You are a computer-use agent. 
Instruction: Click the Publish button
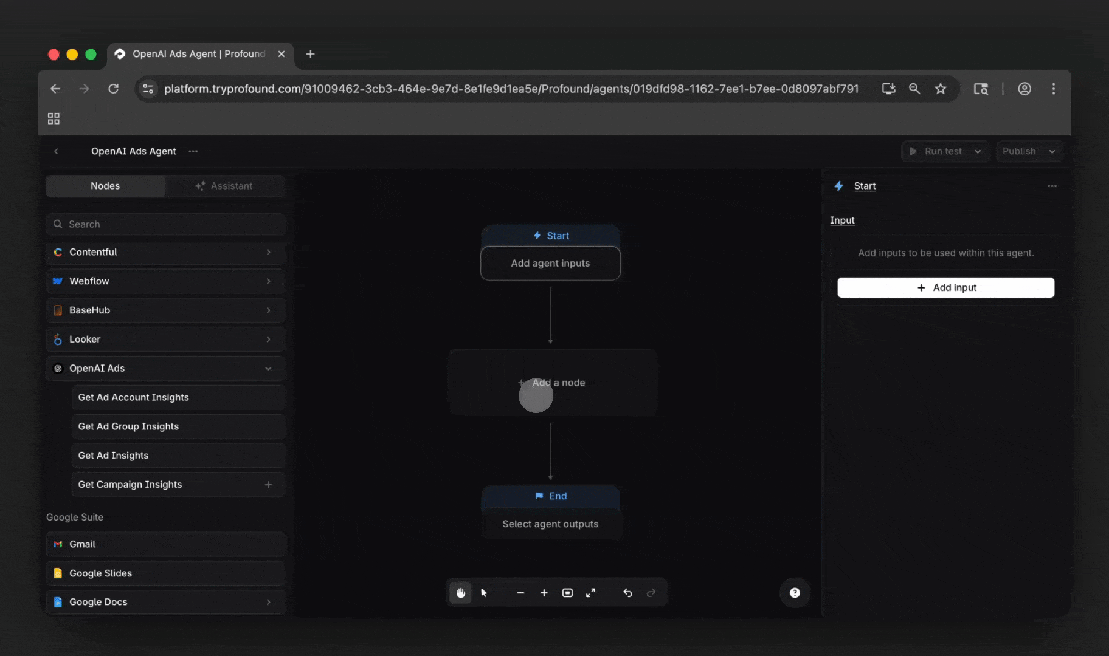pos(1019,151)
